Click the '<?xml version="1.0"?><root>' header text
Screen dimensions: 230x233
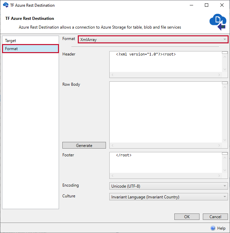point(146,54)
